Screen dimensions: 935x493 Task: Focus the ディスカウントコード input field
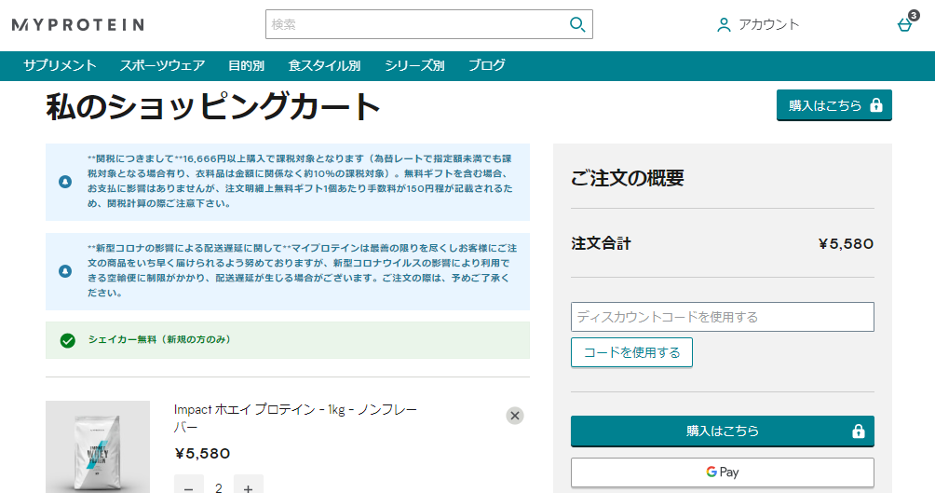click(x=722, y=317)
